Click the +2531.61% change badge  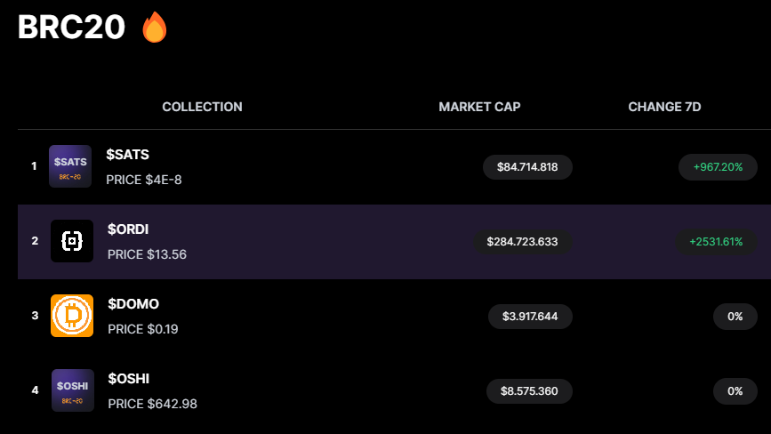716,242
